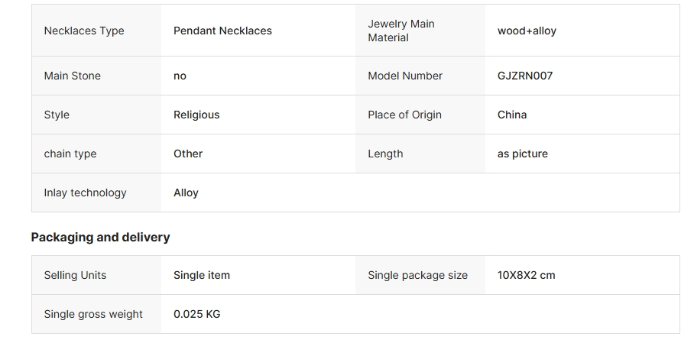Click the Length attribute label
The height and width of the screenshot is (356, 694).
385,154
